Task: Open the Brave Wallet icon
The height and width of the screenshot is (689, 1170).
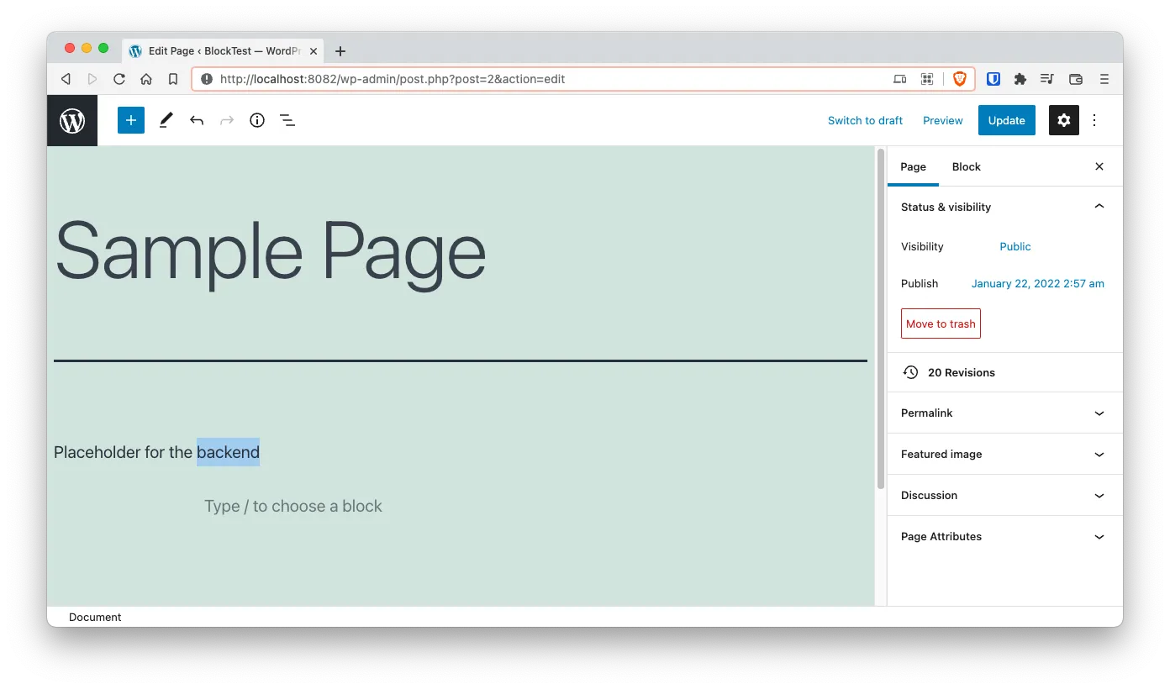Action: pos(1076,79)
